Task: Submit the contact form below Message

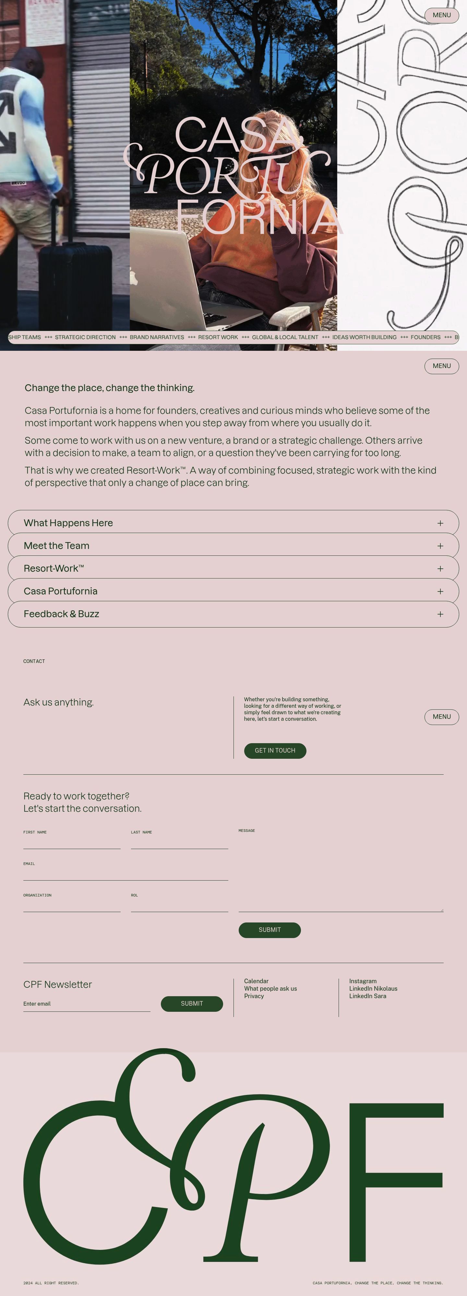Action: pos(269,930)
